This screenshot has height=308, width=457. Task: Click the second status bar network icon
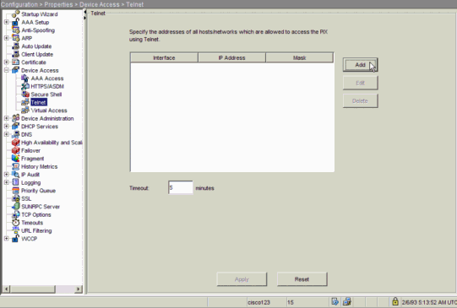click(x=347, y=301)
